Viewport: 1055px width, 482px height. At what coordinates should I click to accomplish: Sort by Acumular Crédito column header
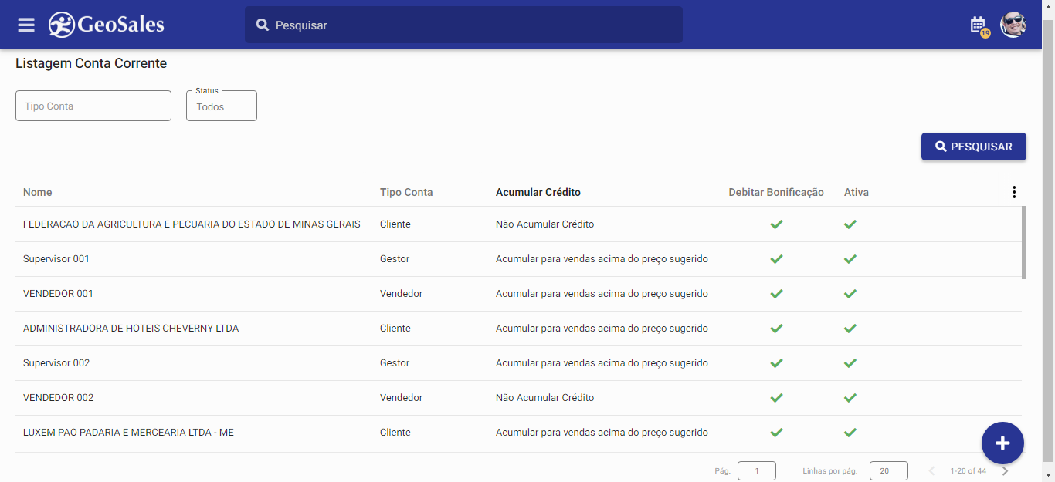[538, 192]
